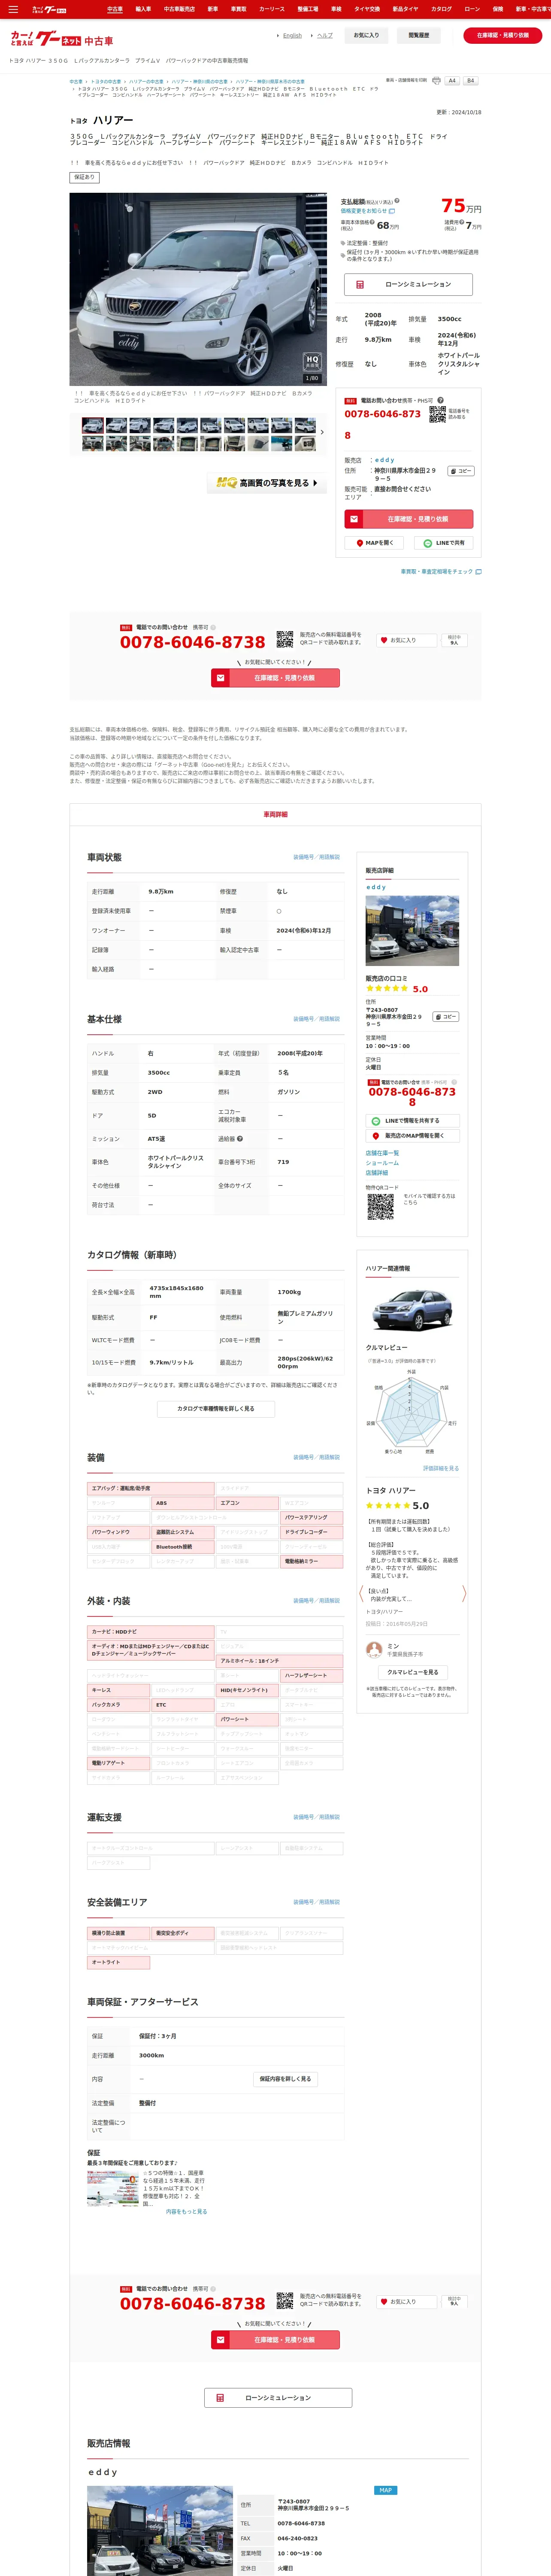Image resolution: width=551 pixels, height=2576 pixels.
Task: Open 店舗在庫一覧 link
Action: point(382,1153)
